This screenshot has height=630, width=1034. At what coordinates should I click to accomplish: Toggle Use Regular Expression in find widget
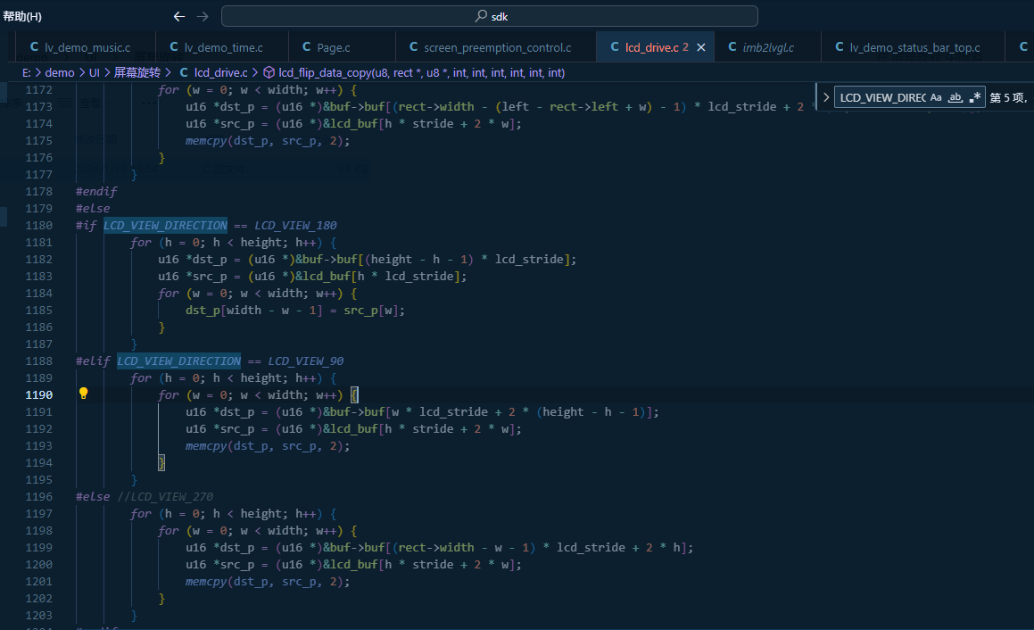tap(974, 97)
